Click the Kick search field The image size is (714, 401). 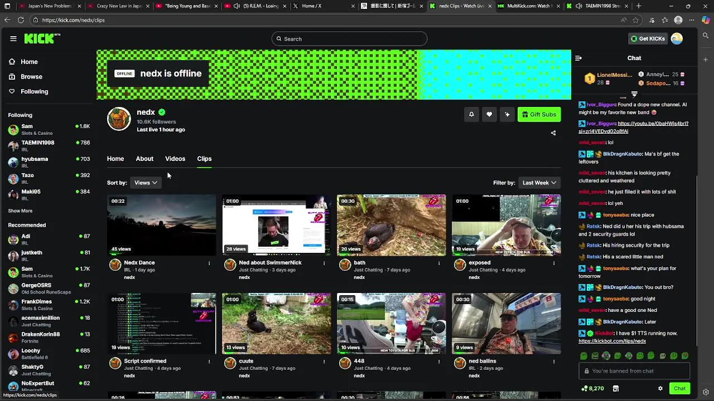click(349, 39)
